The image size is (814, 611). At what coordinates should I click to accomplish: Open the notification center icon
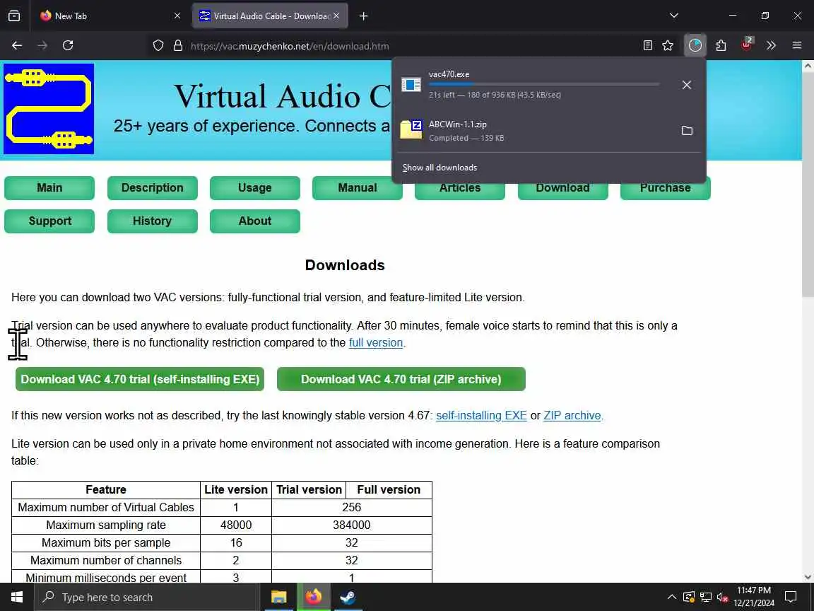[x=791, y=597]
